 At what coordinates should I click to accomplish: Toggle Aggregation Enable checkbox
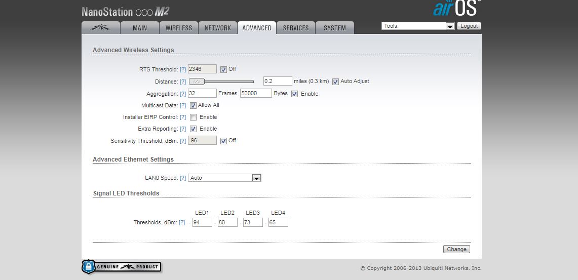(x=294, y=94)
